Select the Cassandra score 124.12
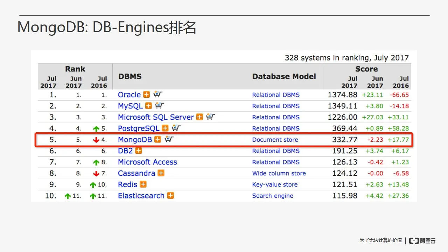 pos(345,173)
